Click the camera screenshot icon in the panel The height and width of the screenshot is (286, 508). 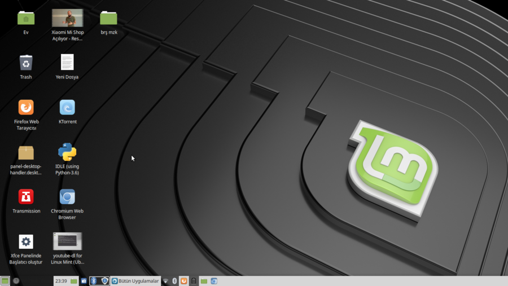coord(84,281)
